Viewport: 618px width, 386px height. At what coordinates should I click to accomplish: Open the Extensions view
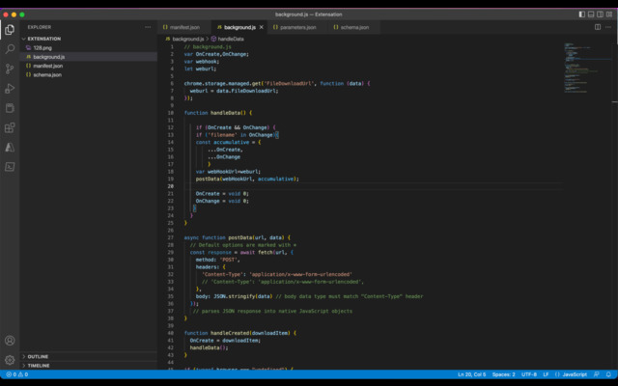(x=10, y=127)
